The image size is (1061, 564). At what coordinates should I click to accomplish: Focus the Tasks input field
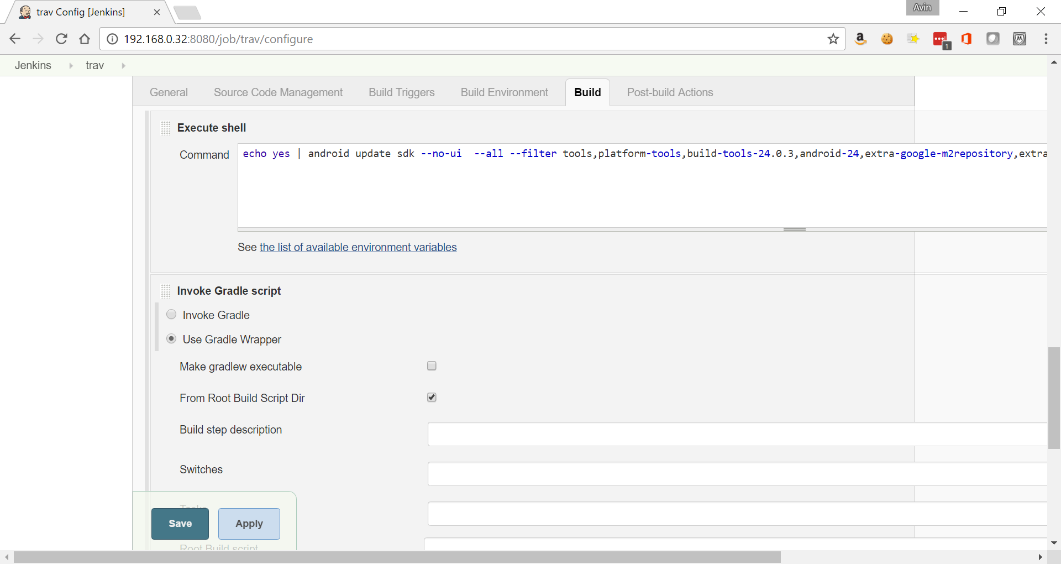737,514
